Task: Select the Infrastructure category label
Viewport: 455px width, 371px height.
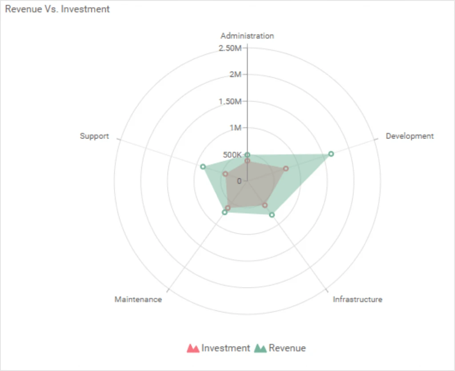Action: (357, 299)
